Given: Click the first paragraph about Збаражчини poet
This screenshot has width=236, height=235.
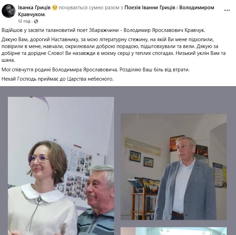Looking at the screenshot, I should (103, 30).
